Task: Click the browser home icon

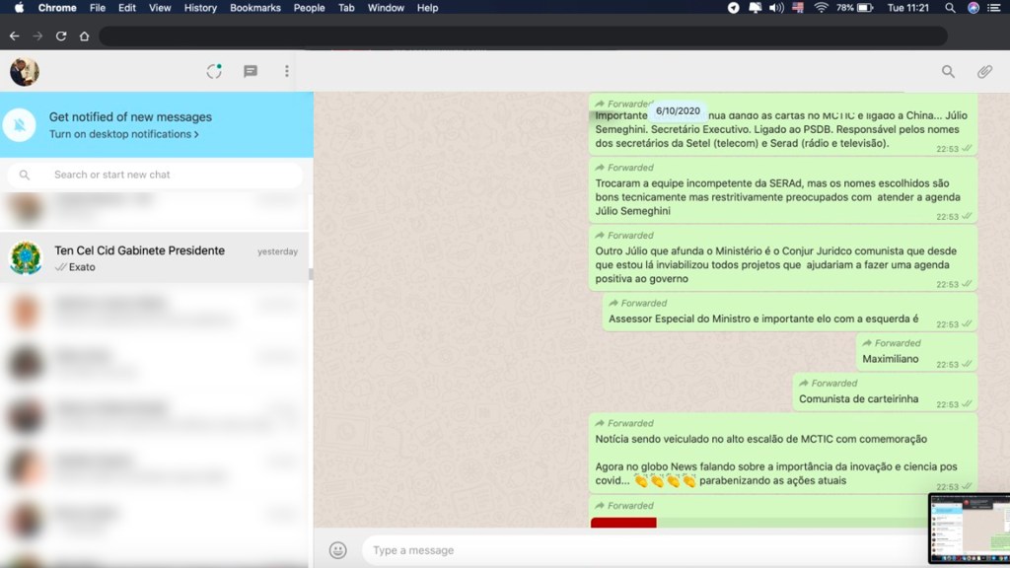Action: (x=84, y=35)
